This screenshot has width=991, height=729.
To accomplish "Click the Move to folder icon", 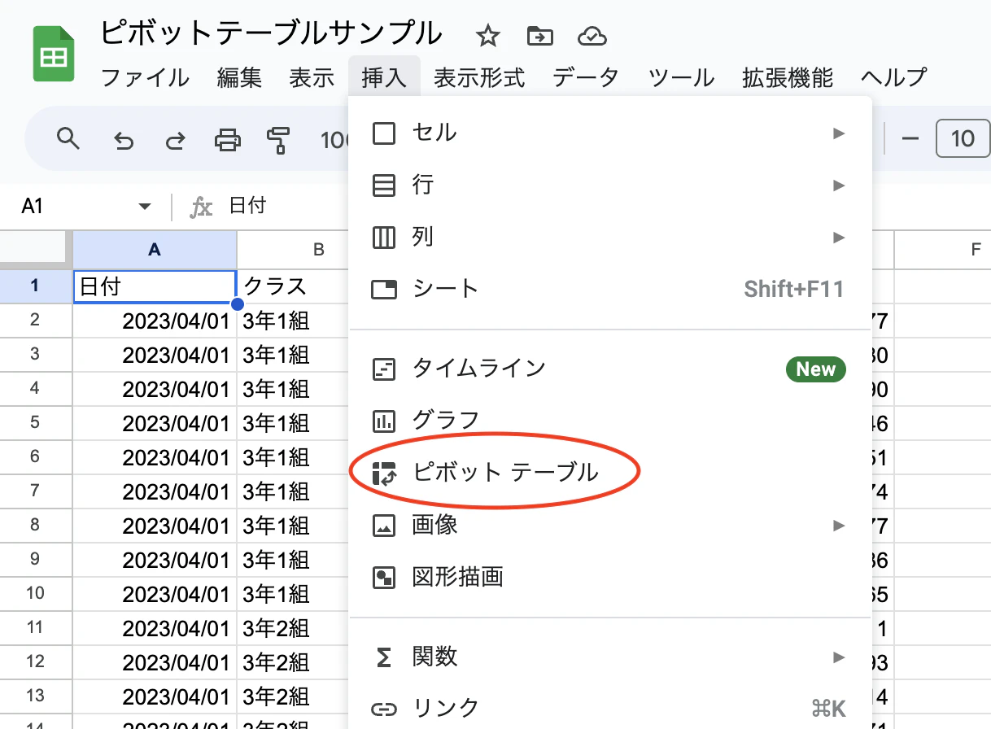I will [539, 36].
